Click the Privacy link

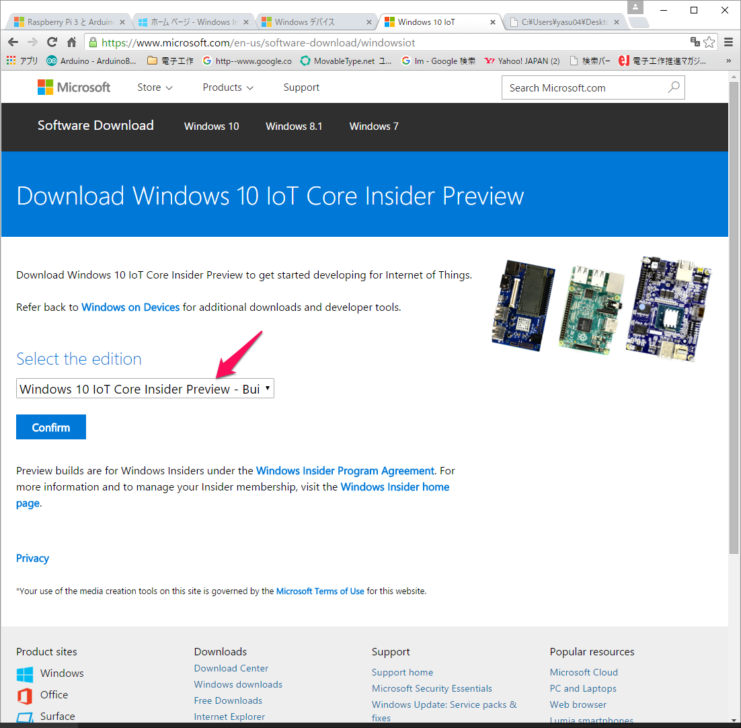tap(32, 558)
